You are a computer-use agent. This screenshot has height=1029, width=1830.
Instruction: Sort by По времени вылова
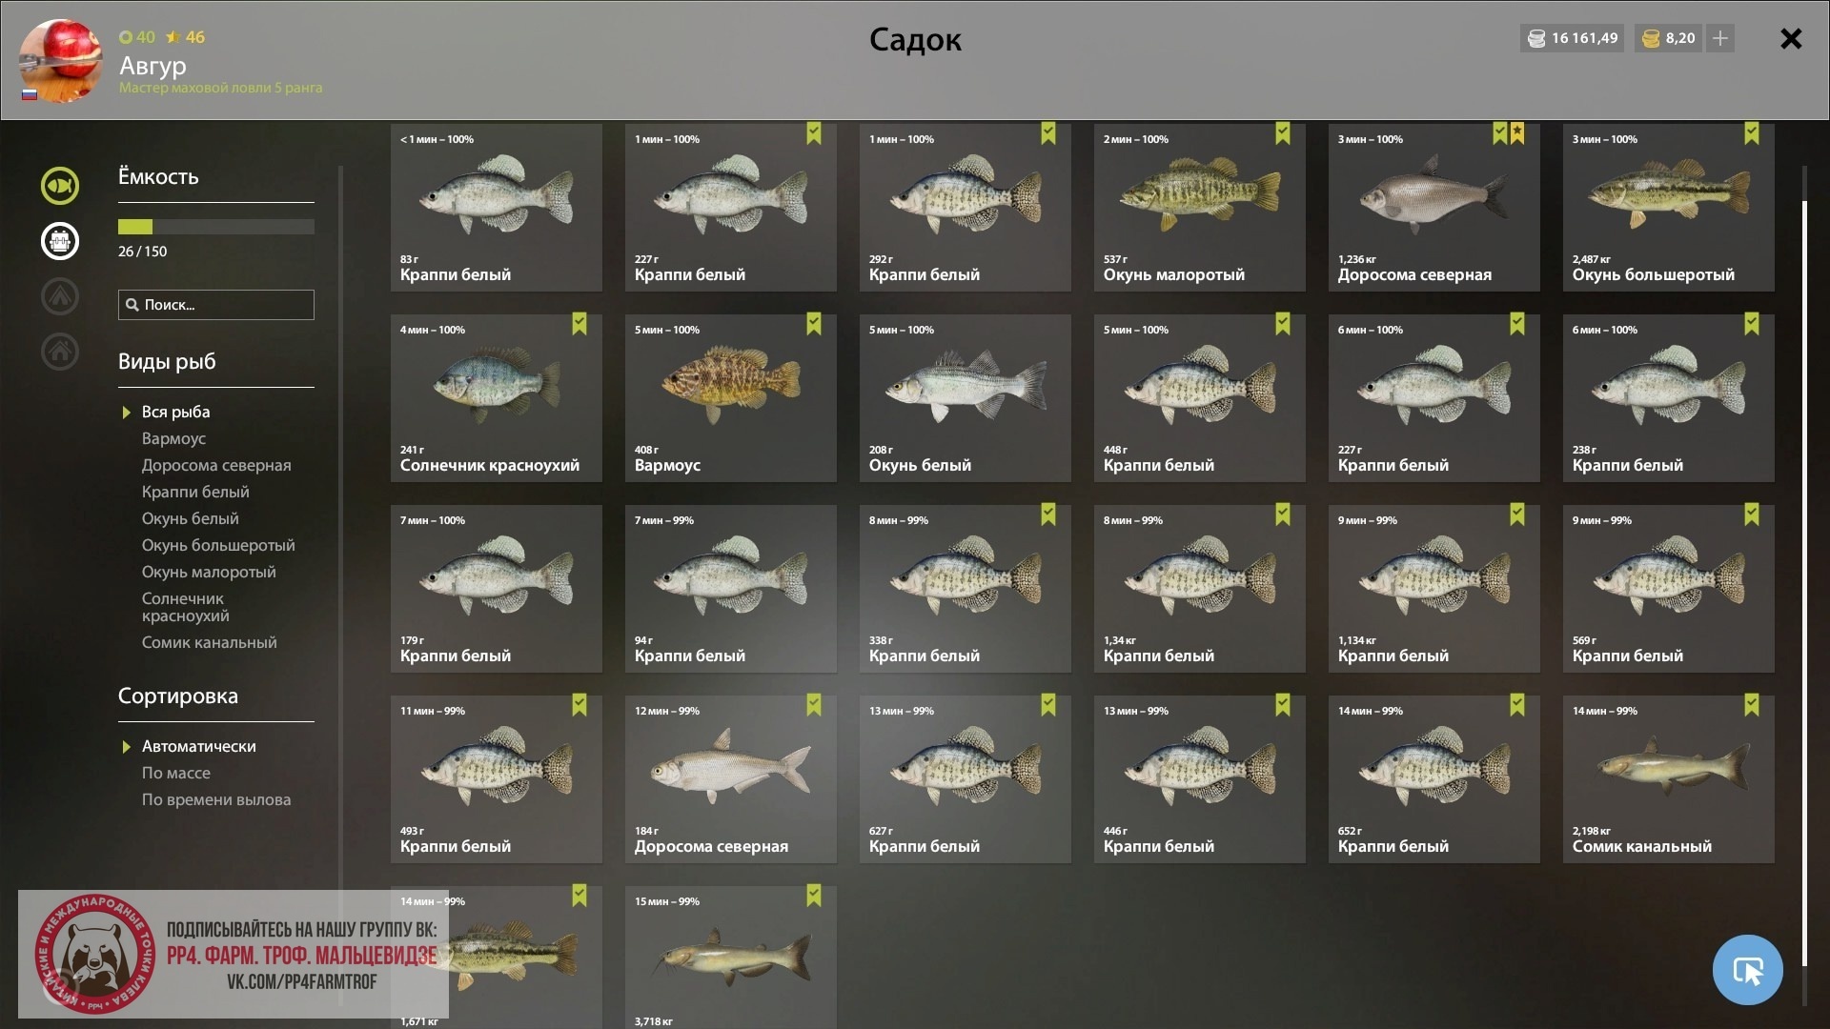[216, 799]
